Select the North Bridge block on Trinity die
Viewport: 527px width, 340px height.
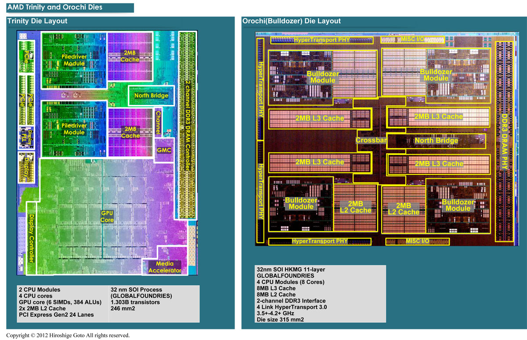151,95
